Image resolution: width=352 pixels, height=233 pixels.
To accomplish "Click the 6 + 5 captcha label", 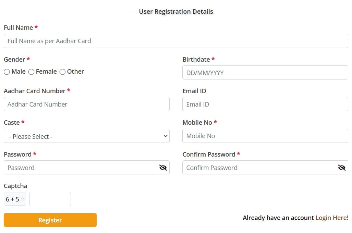I will (14, 199).
